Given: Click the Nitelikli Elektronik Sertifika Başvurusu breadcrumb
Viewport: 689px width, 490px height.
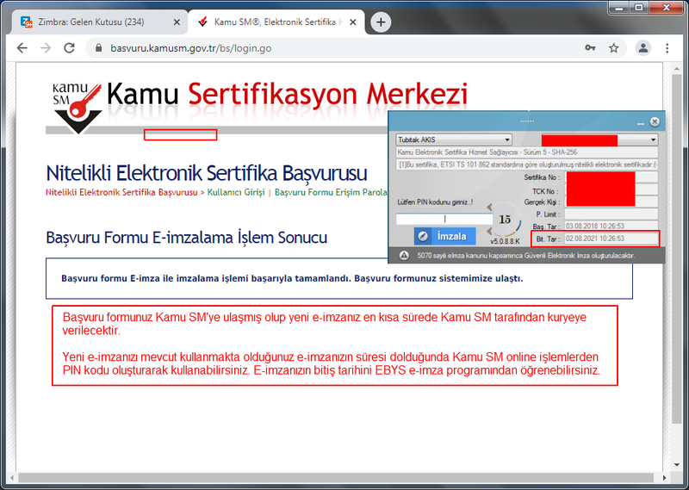Looking at the screenshot, I should click(x=121, y=192).
